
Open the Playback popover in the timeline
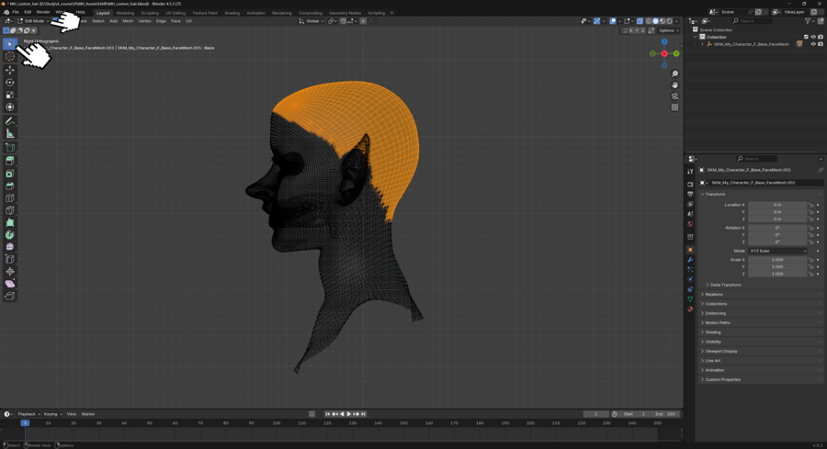coord(27,414)
